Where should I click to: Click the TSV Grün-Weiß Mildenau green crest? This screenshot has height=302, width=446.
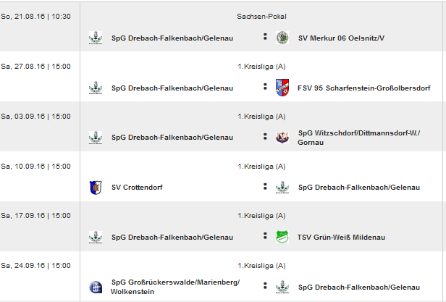[x=282, y=237]
